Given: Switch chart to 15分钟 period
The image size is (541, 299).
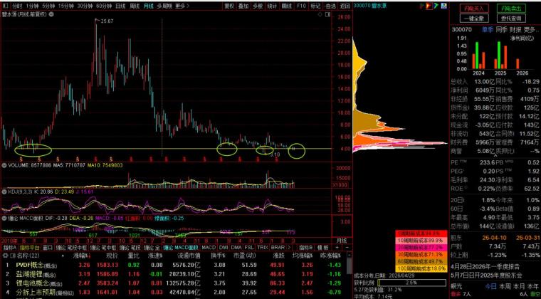Looking at the screenshot, I should [x=65, y=6].
